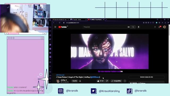
Task: Click the video player to pause
Action: click(110, 51)
